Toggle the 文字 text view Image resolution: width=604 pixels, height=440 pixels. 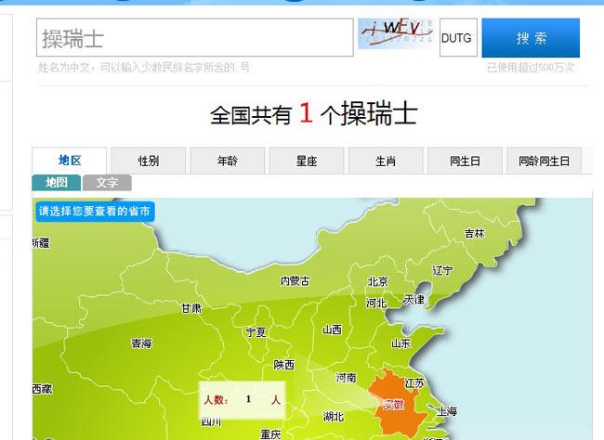[x=107, y=183]
